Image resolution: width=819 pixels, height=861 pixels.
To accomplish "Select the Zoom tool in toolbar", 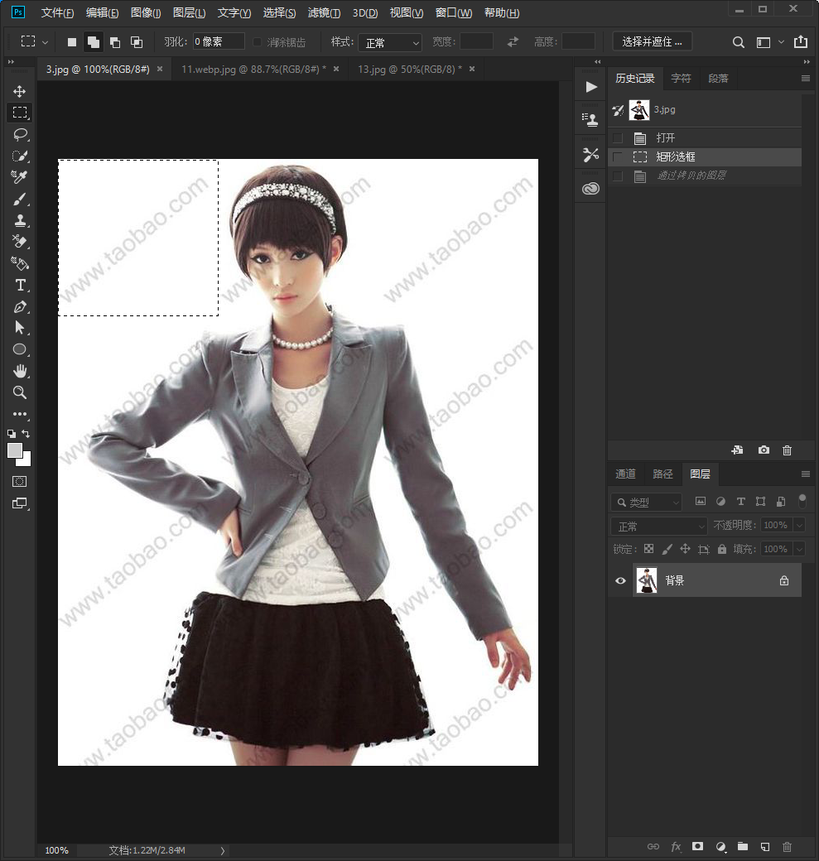I will 20,392.
